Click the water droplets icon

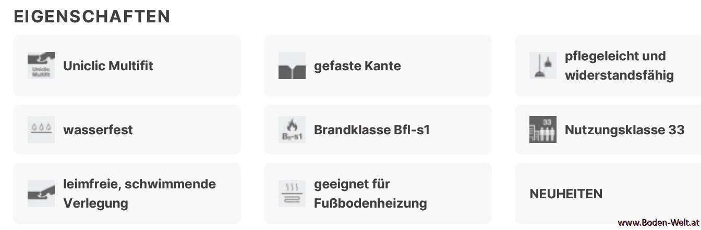pyautogui.click(x=41, y=130)
